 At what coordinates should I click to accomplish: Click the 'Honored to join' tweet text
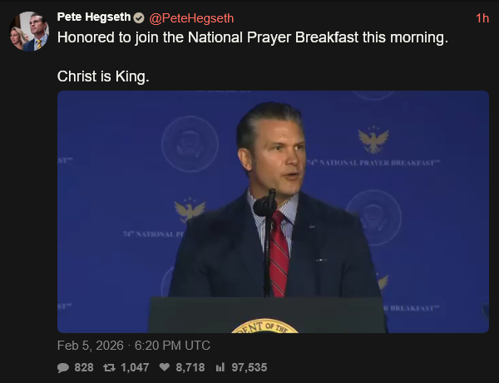tap(253, 38)
